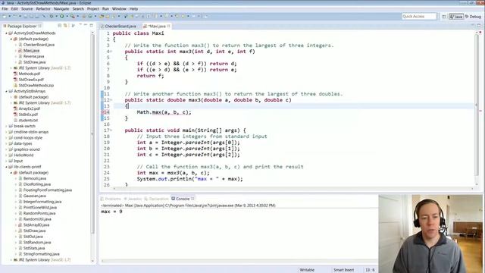Open the Refactor menu
The image size is (485, 273).
43,9
